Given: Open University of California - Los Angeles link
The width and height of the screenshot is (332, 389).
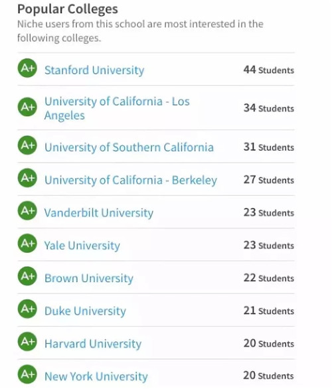Looking at the screenshot, I should (117, 108).
